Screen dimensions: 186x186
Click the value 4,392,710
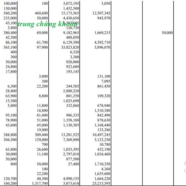102,42
